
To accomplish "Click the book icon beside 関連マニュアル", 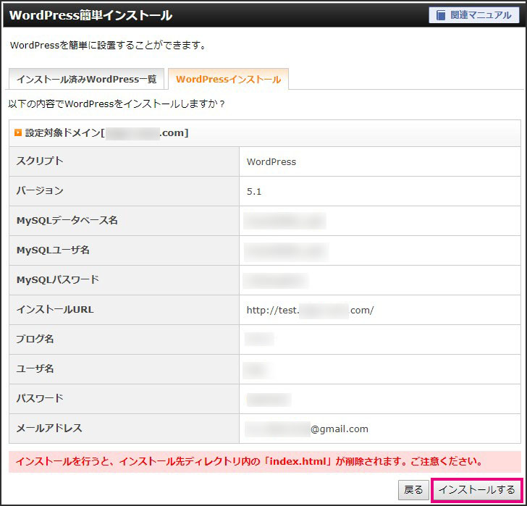I will click(x=440, y=15).
